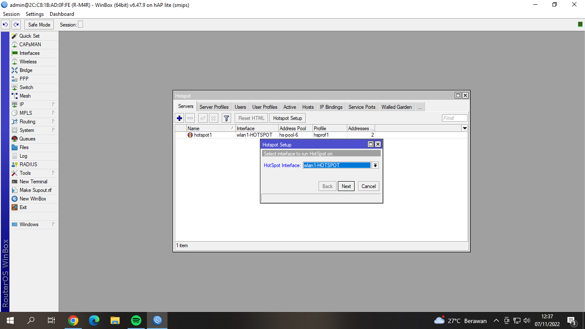The width and height of the screenshot is (585, 329).
Task: Open the Dashboard menu
Action: click(62, 14)
